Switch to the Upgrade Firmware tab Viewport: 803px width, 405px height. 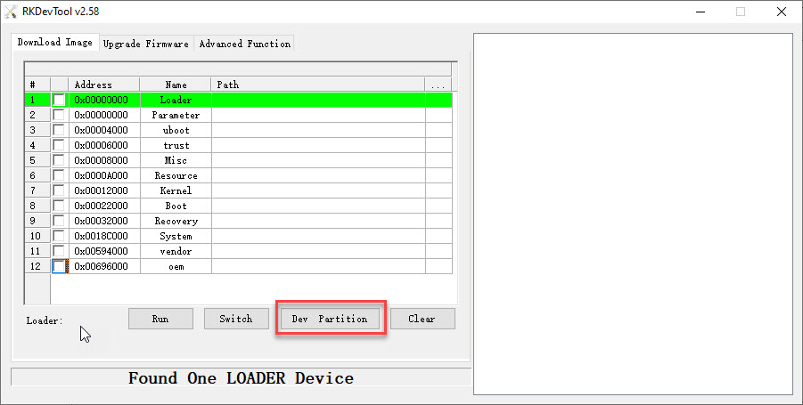[x=146, y=44]
